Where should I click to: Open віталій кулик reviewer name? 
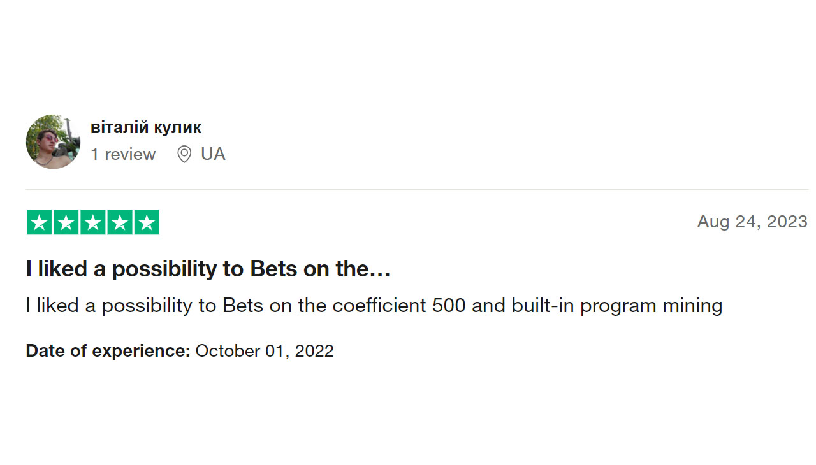point(146,127)
